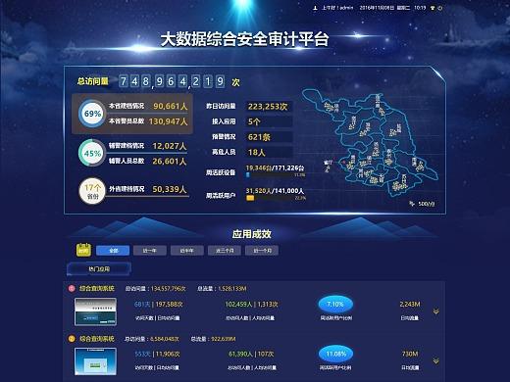Click the second app title next to badge two

[97, 339]
